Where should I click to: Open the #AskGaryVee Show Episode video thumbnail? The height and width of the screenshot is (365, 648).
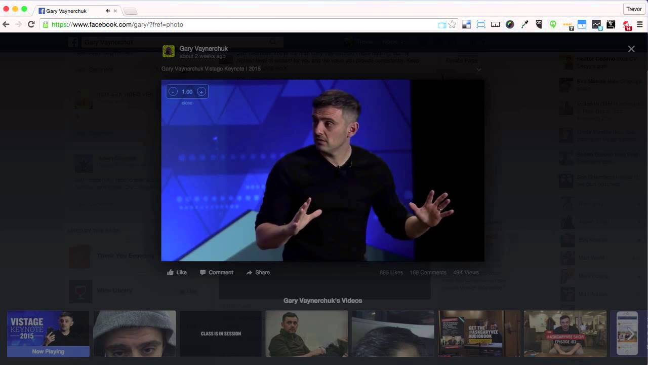point(565,334)
